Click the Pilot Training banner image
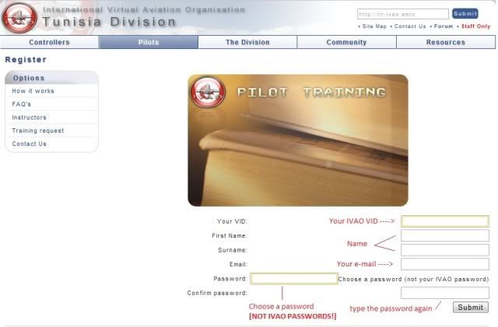 (298, 141)
